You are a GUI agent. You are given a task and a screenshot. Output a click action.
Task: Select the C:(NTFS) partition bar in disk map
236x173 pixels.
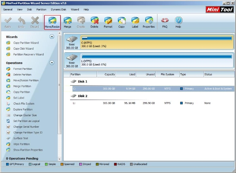157,42
